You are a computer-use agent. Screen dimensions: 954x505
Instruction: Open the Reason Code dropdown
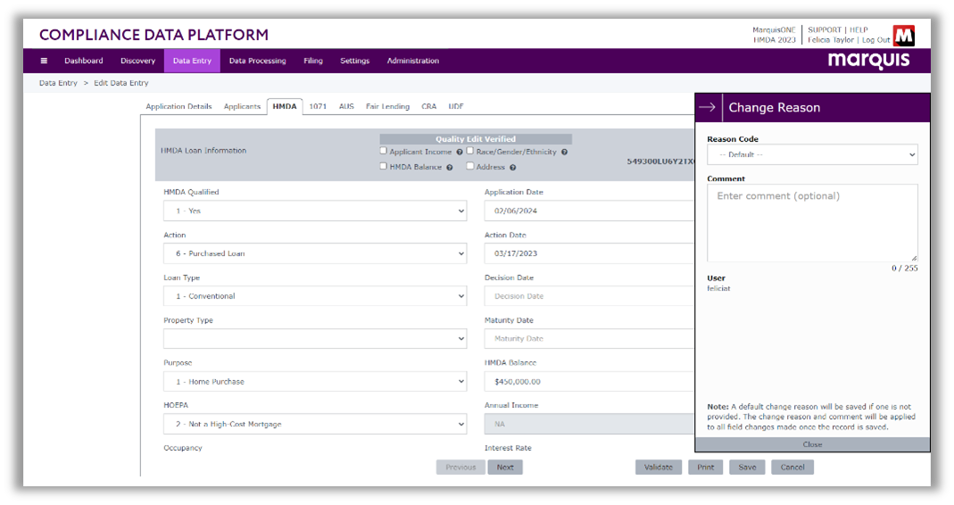[812, 154]
